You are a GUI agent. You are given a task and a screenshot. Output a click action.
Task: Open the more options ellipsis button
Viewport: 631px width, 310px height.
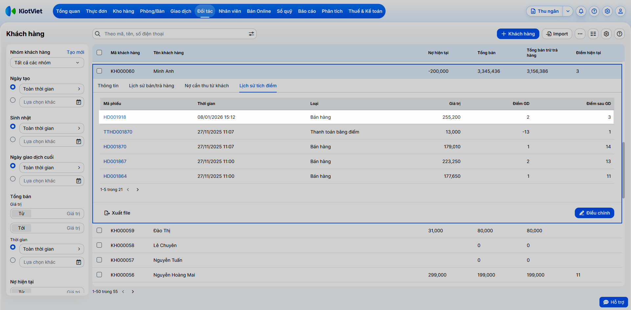(580, 34)
